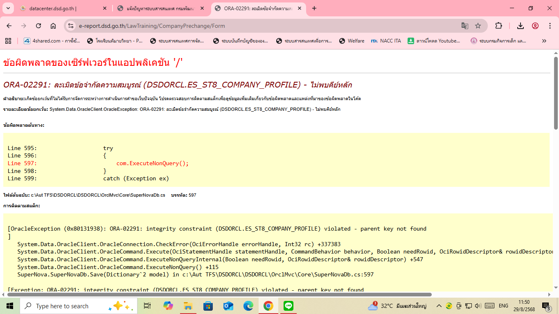Viewport: 559px width, 314px height.
Task: Open the Chrome three-dot menu
Action: pos(550,26)
